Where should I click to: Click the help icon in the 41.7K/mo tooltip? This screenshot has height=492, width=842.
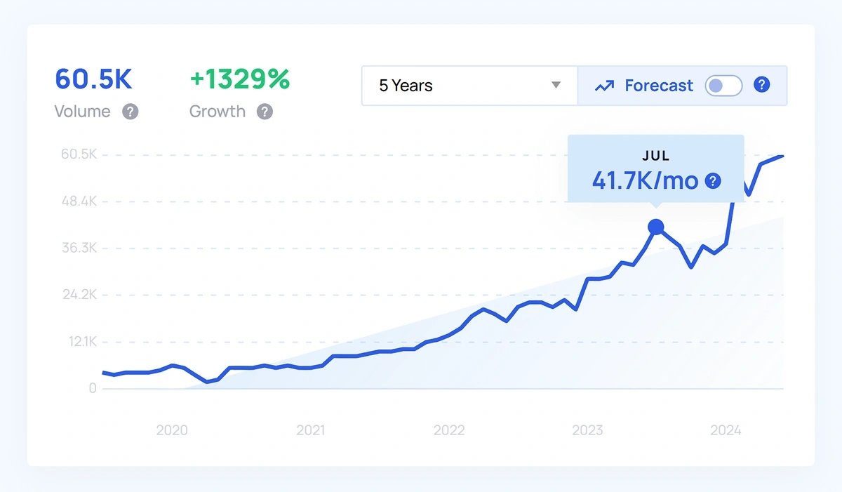[713, 181]
